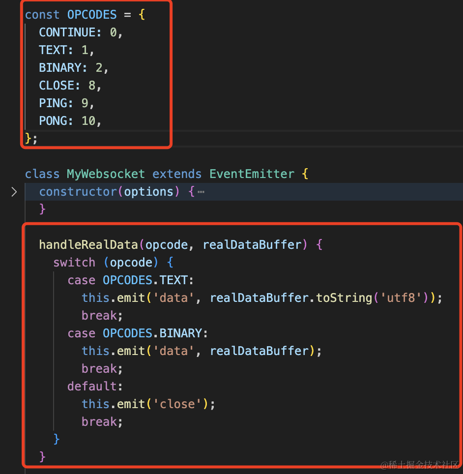This screenshot has width=463, height=474.
Task: Click the extends keyword
Action: point(177,174)
